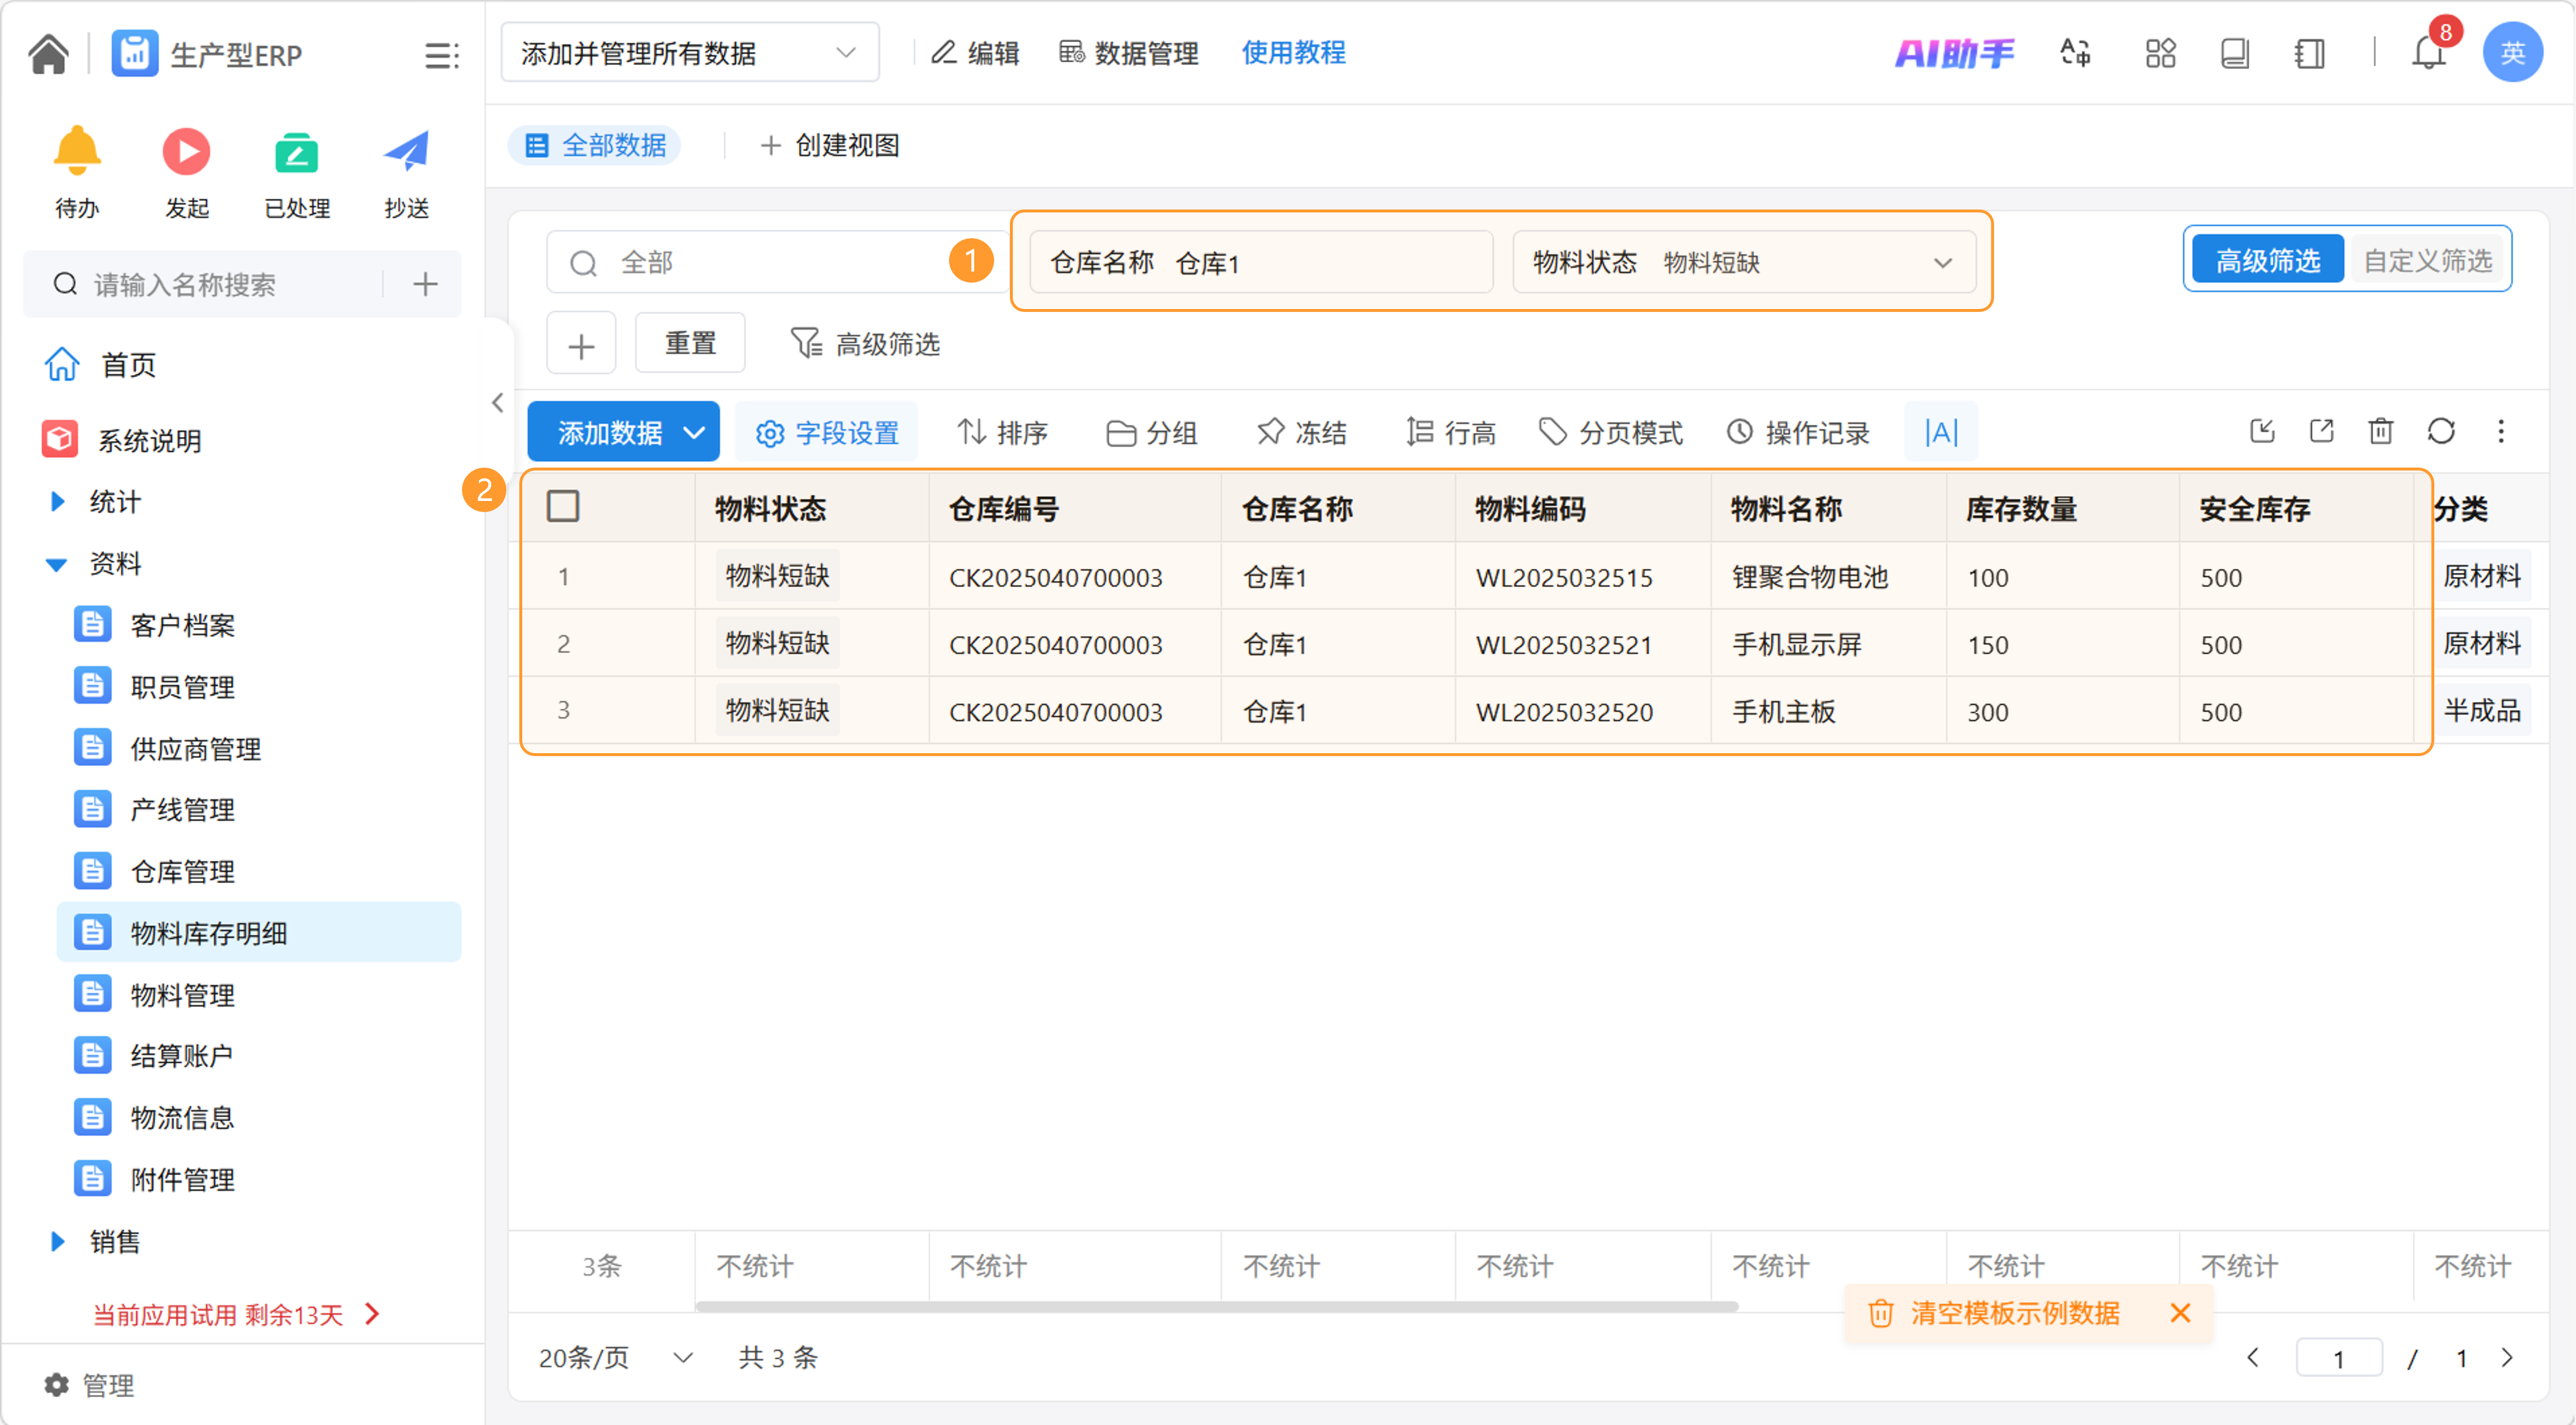2576x1425 pixels.
Task: Click the 重置 reset button
Action: point(690,344)
